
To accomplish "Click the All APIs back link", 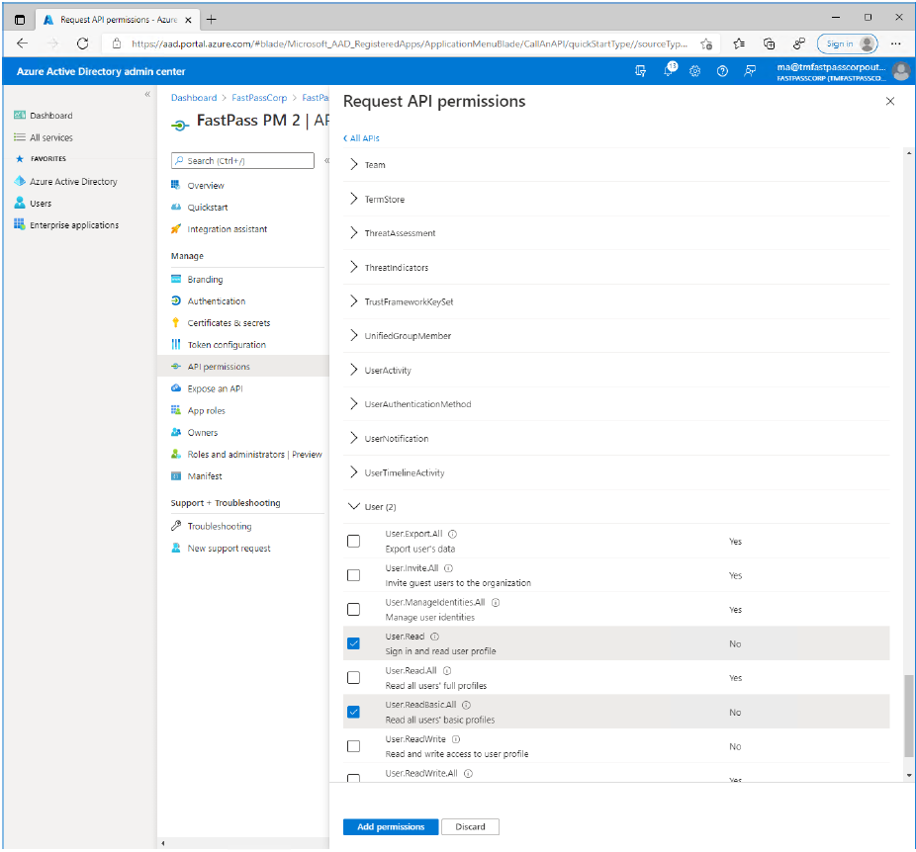I will coord(362,138).
